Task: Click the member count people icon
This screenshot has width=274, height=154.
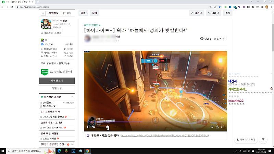Action: 42,44
